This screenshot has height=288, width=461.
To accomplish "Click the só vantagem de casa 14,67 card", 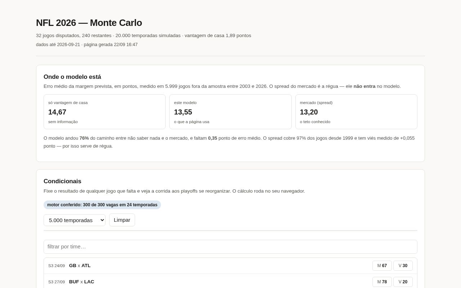I will 104,112.
